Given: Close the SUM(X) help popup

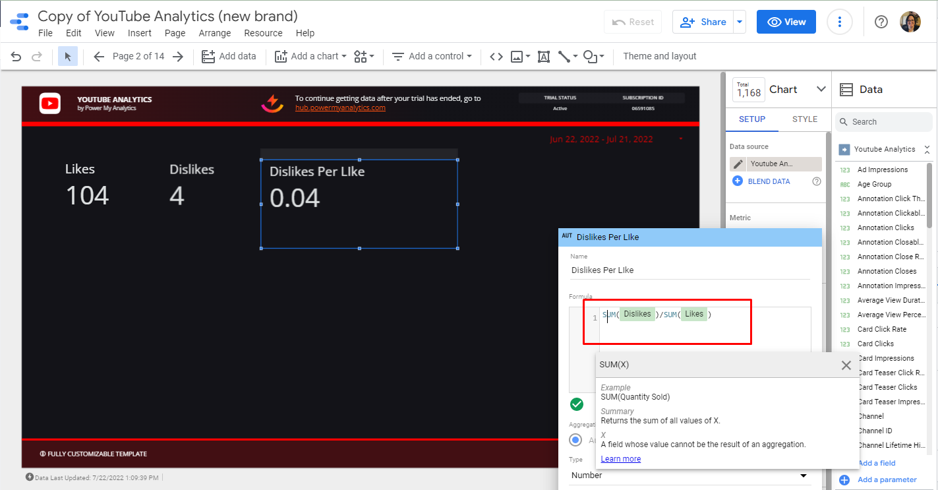Looking at the screenshot, I should (846, 365).
